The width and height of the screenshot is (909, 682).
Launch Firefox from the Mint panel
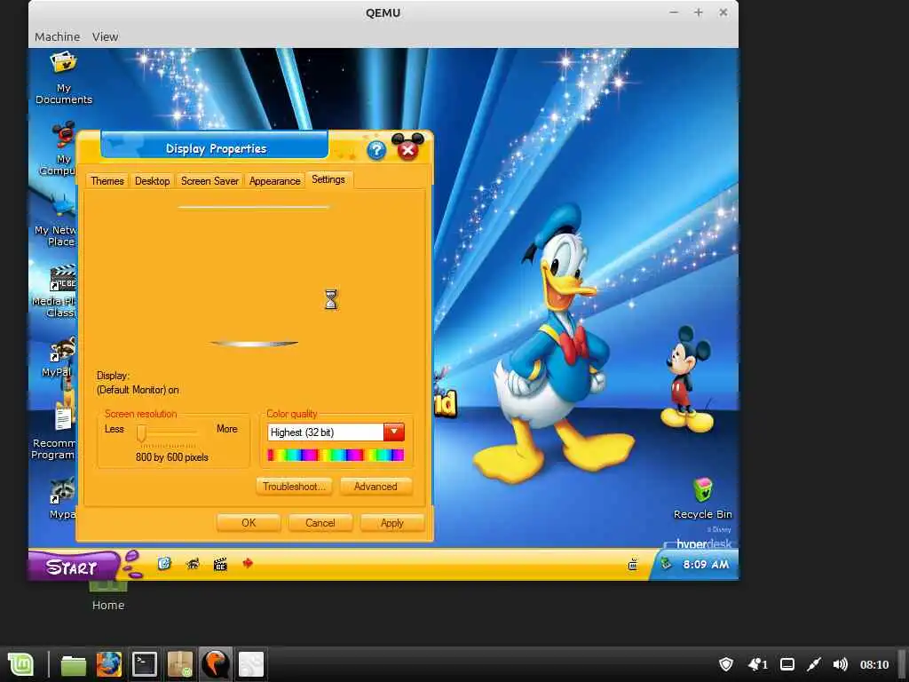click(x=109, y=664)
